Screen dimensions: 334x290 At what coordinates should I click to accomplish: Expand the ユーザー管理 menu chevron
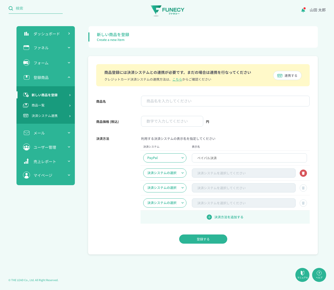69,147
